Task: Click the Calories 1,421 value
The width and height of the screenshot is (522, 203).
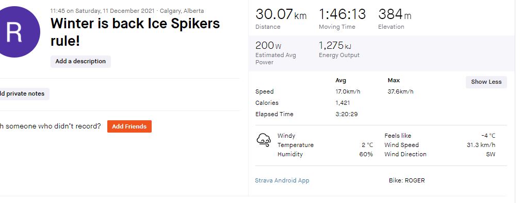Action: 342,103
